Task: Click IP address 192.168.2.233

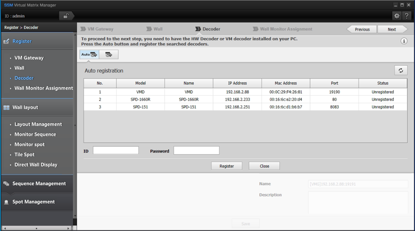Action: click(x=237, y=100)
